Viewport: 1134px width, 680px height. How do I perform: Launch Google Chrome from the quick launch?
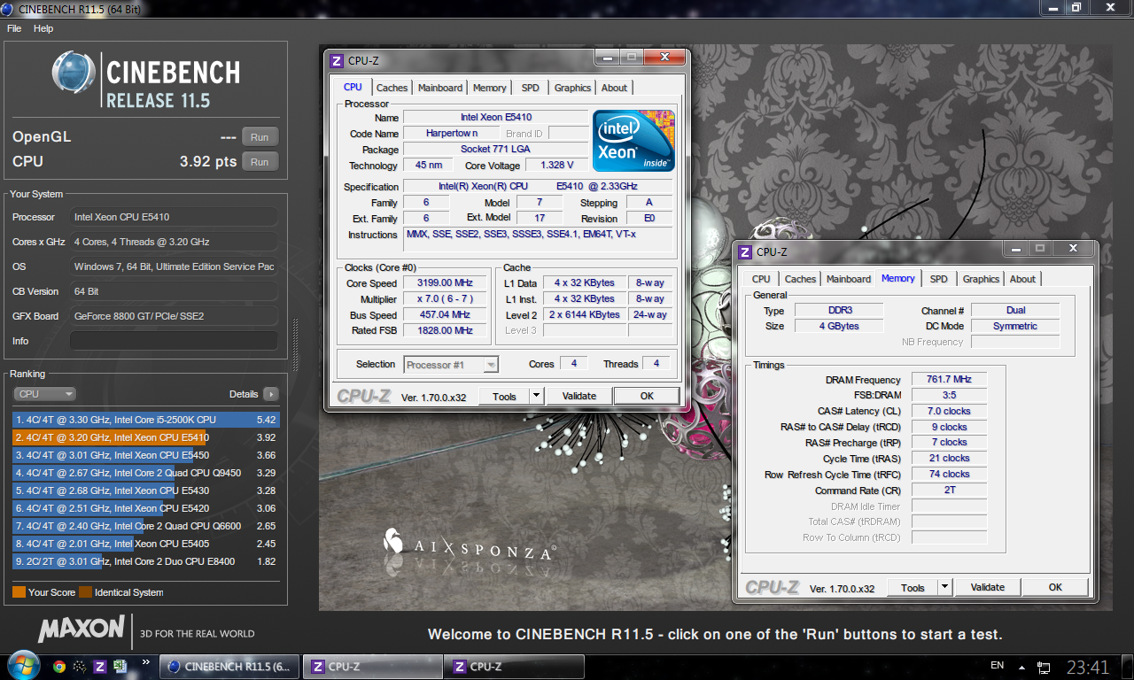59,667
